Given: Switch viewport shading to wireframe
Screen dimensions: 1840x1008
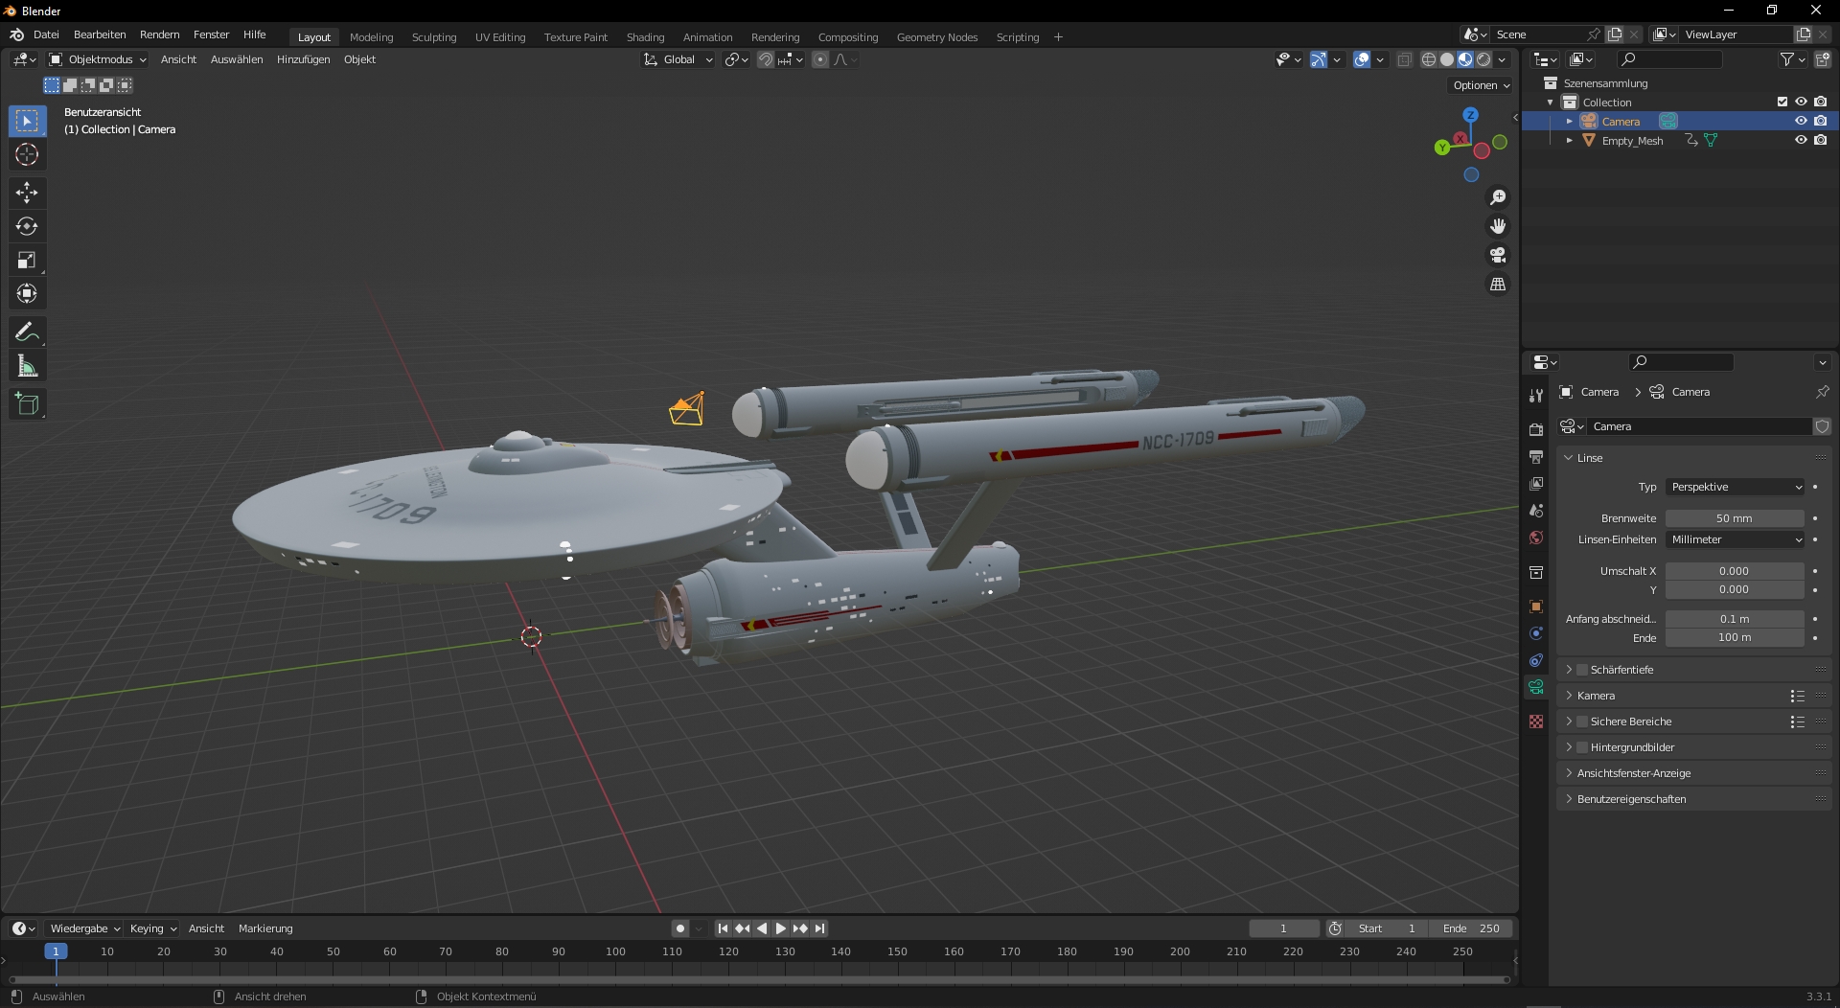Looking at the screenshot, I should [x=1429, y=59].
